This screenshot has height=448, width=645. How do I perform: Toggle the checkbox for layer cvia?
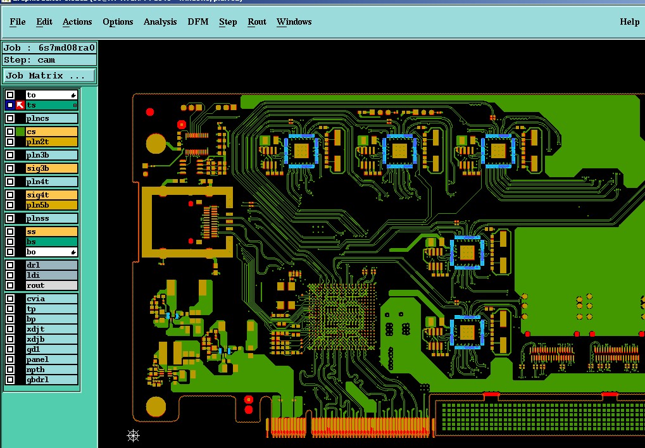click(x=10, y=299)
